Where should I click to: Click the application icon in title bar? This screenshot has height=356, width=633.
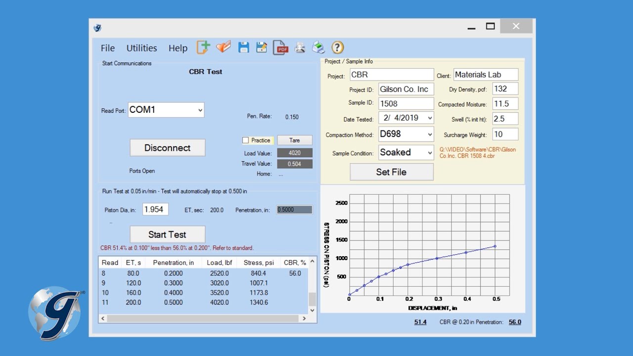[97, 28]
